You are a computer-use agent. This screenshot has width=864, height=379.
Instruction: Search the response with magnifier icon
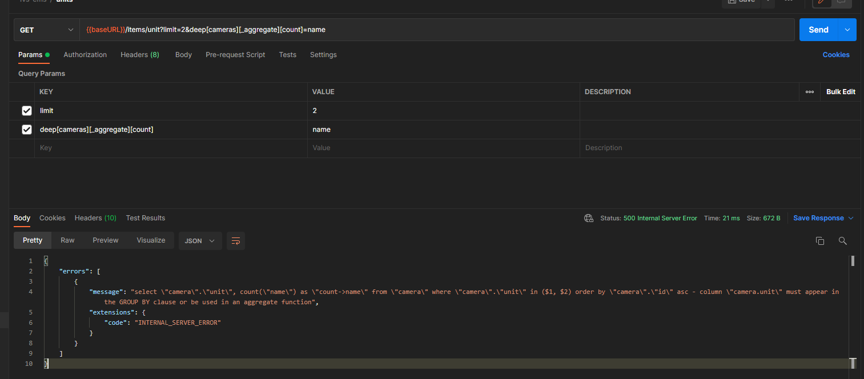tap(842, 241)
